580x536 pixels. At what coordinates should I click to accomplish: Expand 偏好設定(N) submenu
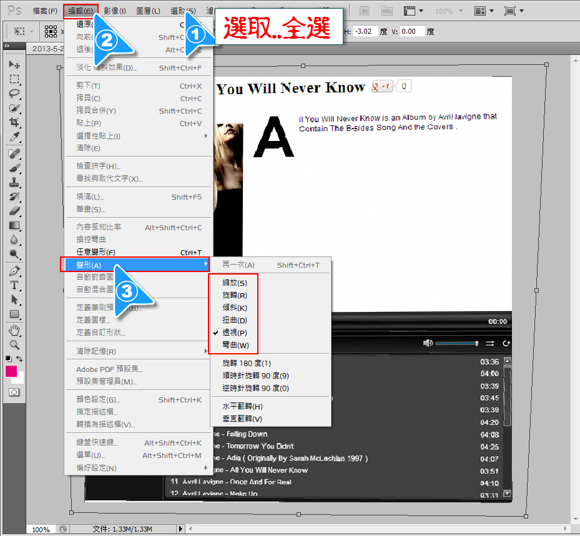tap(139, 468)
